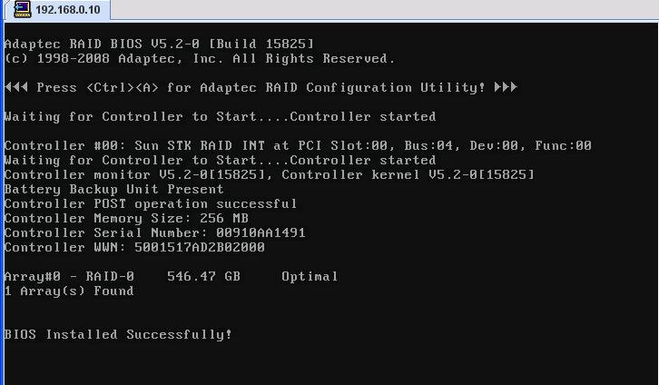Click the Controller #00 Sun STK RAID INT line
Screen dimensions: 659x385
tap(298, 145)
